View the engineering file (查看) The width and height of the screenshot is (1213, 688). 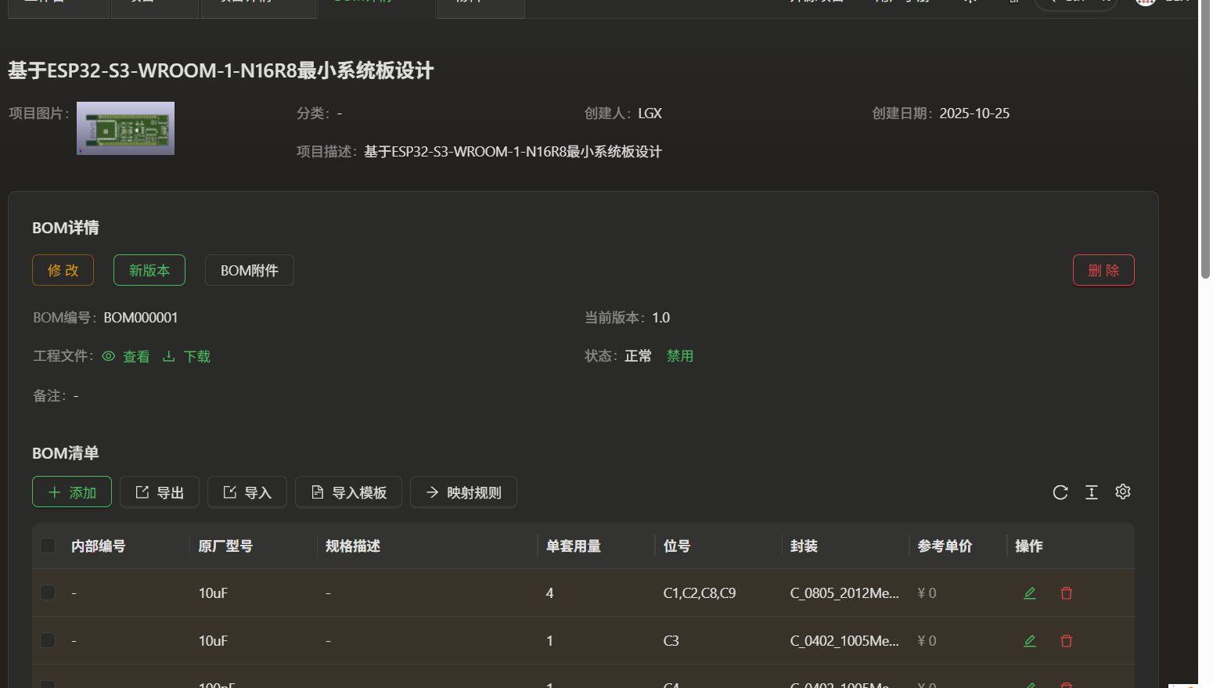coord(127,357)
